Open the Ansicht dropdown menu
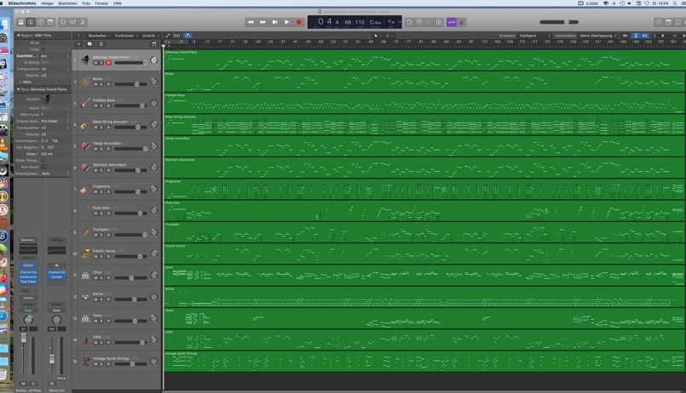The height and width of the screenshot is (393, 686). [151, 36]
